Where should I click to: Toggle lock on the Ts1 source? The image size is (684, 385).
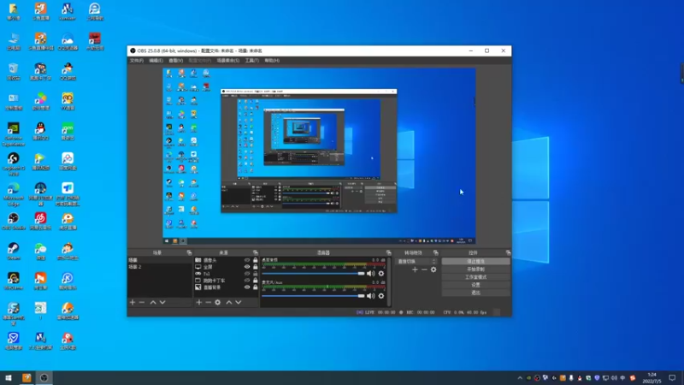255,274
